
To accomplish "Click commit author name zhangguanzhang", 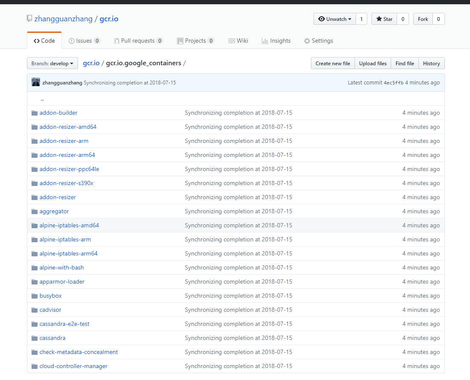I will 62,83.
